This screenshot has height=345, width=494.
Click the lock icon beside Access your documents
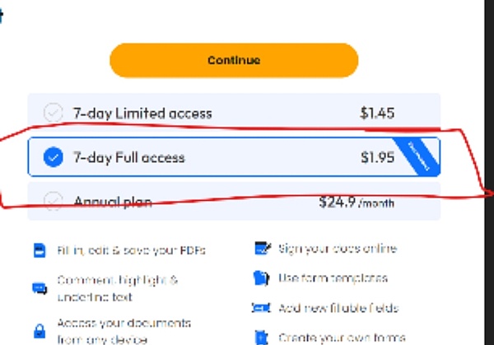point(40,329)
